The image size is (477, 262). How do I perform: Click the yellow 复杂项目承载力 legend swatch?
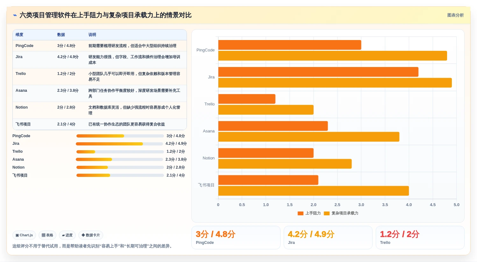[326, 213]
